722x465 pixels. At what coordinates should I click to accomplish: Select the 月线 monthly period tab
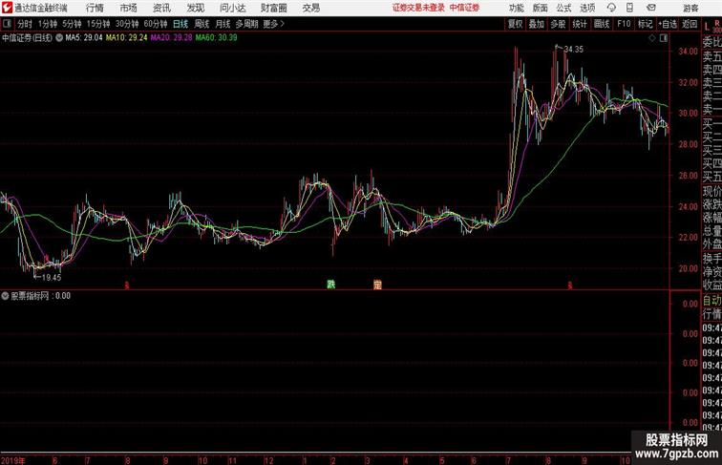(223, 24)
